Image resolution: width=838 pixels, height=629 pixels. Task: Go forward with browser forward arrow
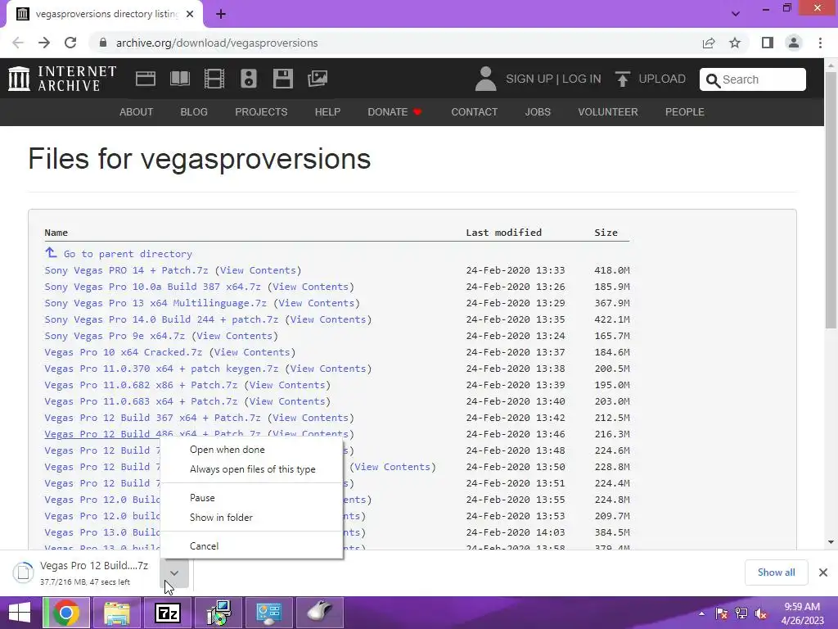pyautogui.click(x=44, y=43)
